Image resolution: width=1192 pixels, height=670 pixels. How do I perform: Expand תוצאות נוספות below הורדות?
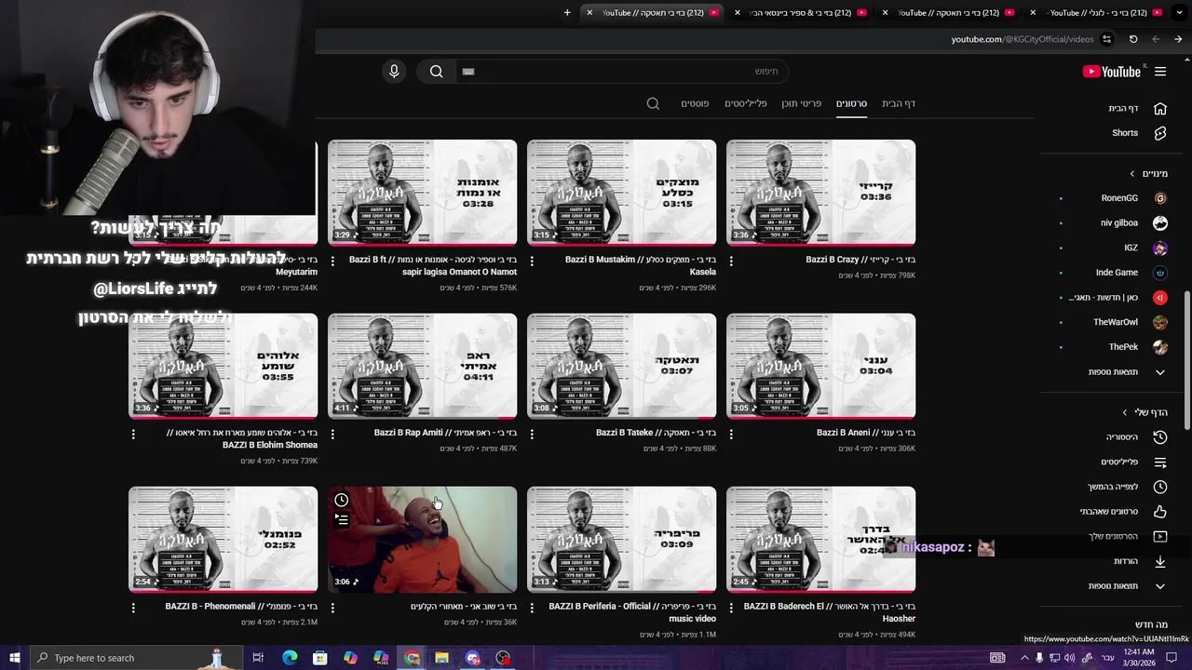[x=1127, y=586]
